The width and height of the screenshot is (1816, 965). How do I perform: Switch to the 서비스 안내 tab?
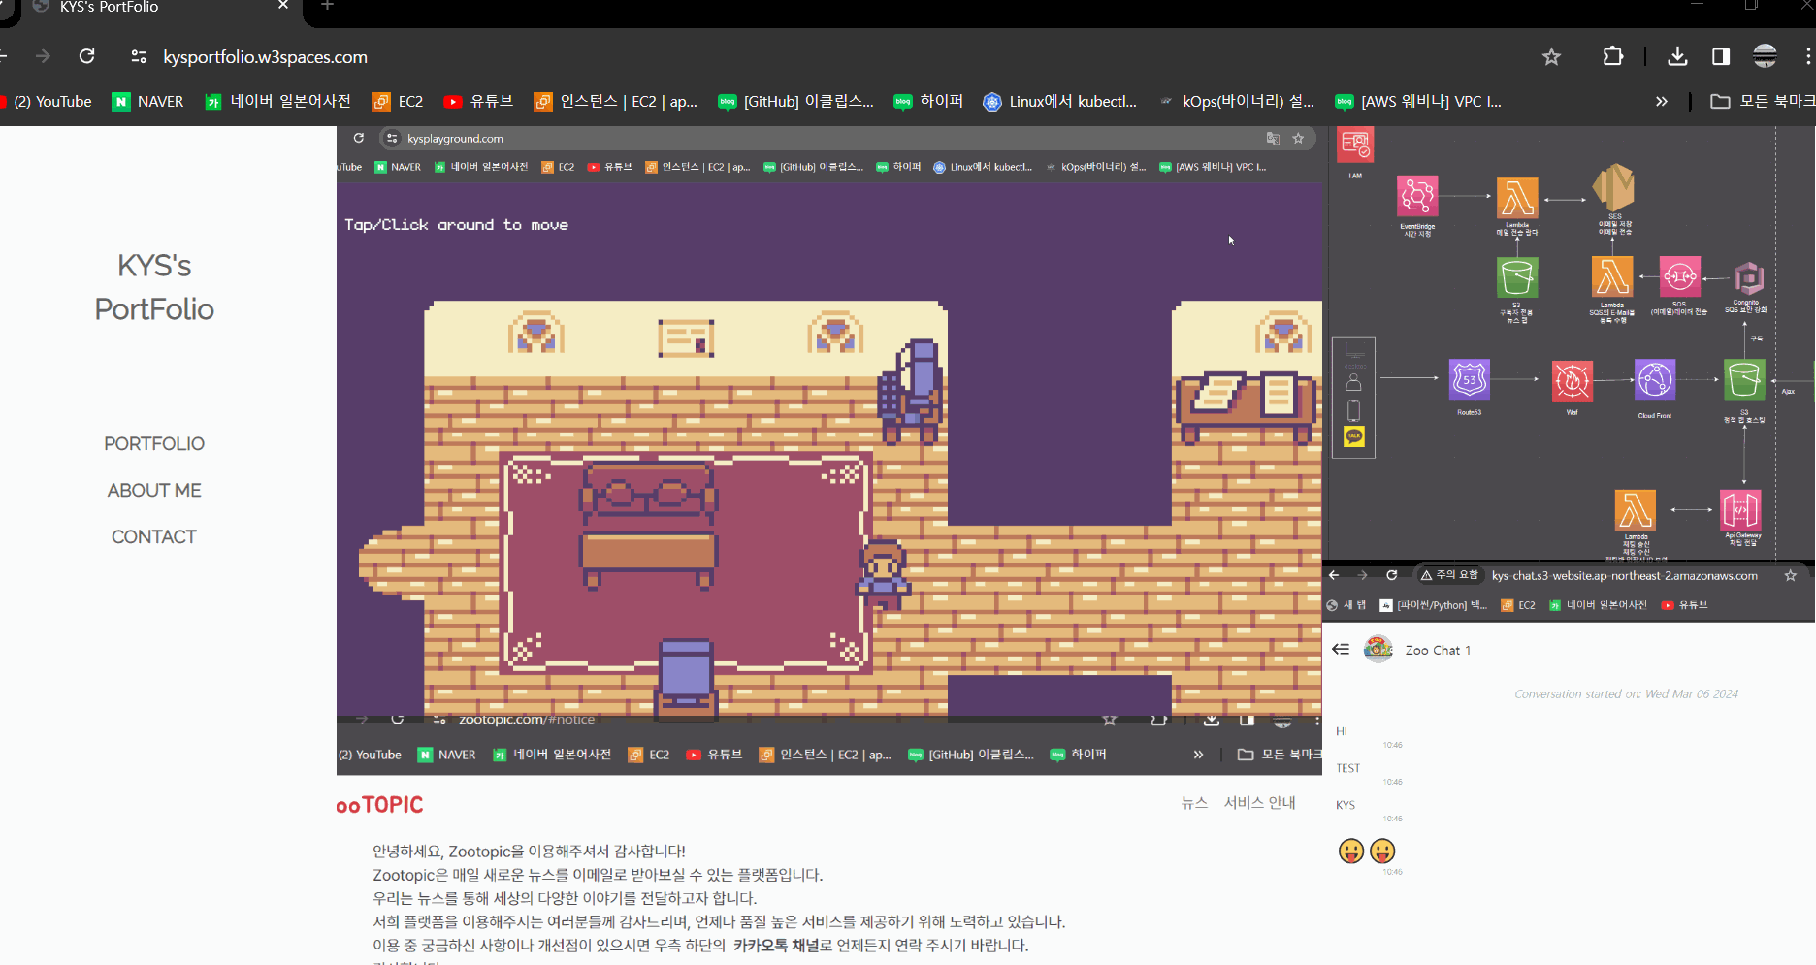[1258, 802]
